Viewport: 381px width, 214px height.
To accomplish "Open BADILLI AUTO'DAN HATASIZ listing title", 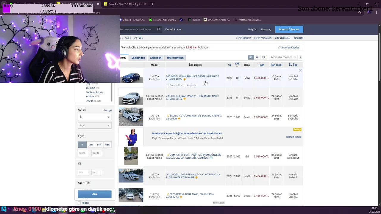I will pos(194,117).
